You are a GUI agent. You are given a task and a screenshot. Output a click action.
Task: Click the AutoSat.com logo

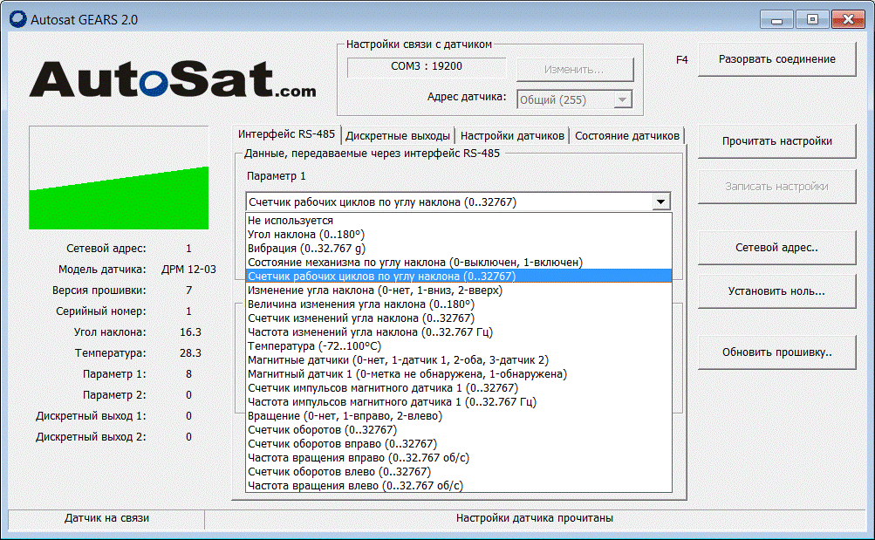173,79
